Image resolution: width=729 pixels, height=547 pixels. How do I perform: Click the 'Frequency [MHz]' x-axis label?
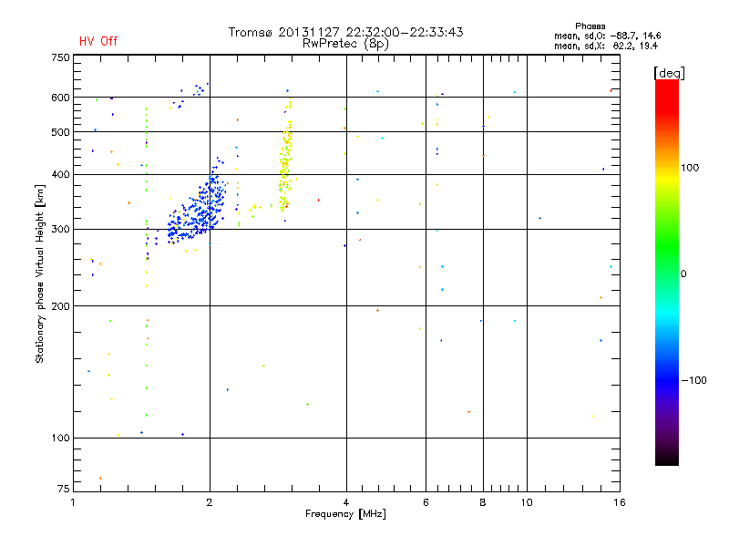(x=345, y=514)
